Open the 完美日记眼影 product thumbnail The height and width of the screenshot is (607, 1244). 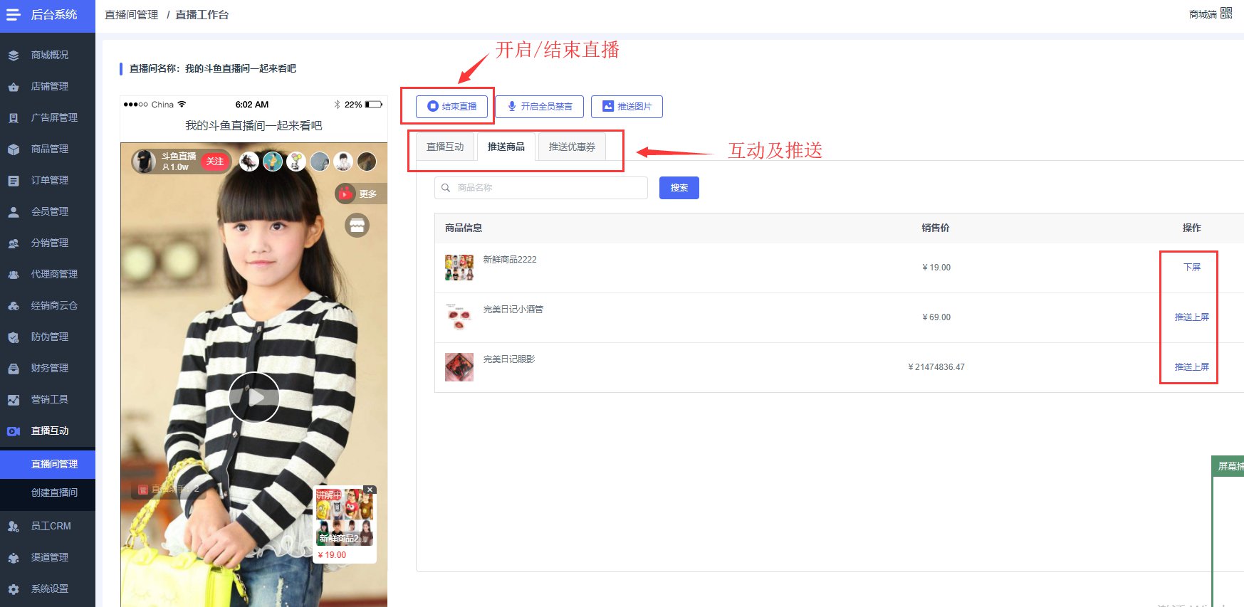click(x=459, y=367)
